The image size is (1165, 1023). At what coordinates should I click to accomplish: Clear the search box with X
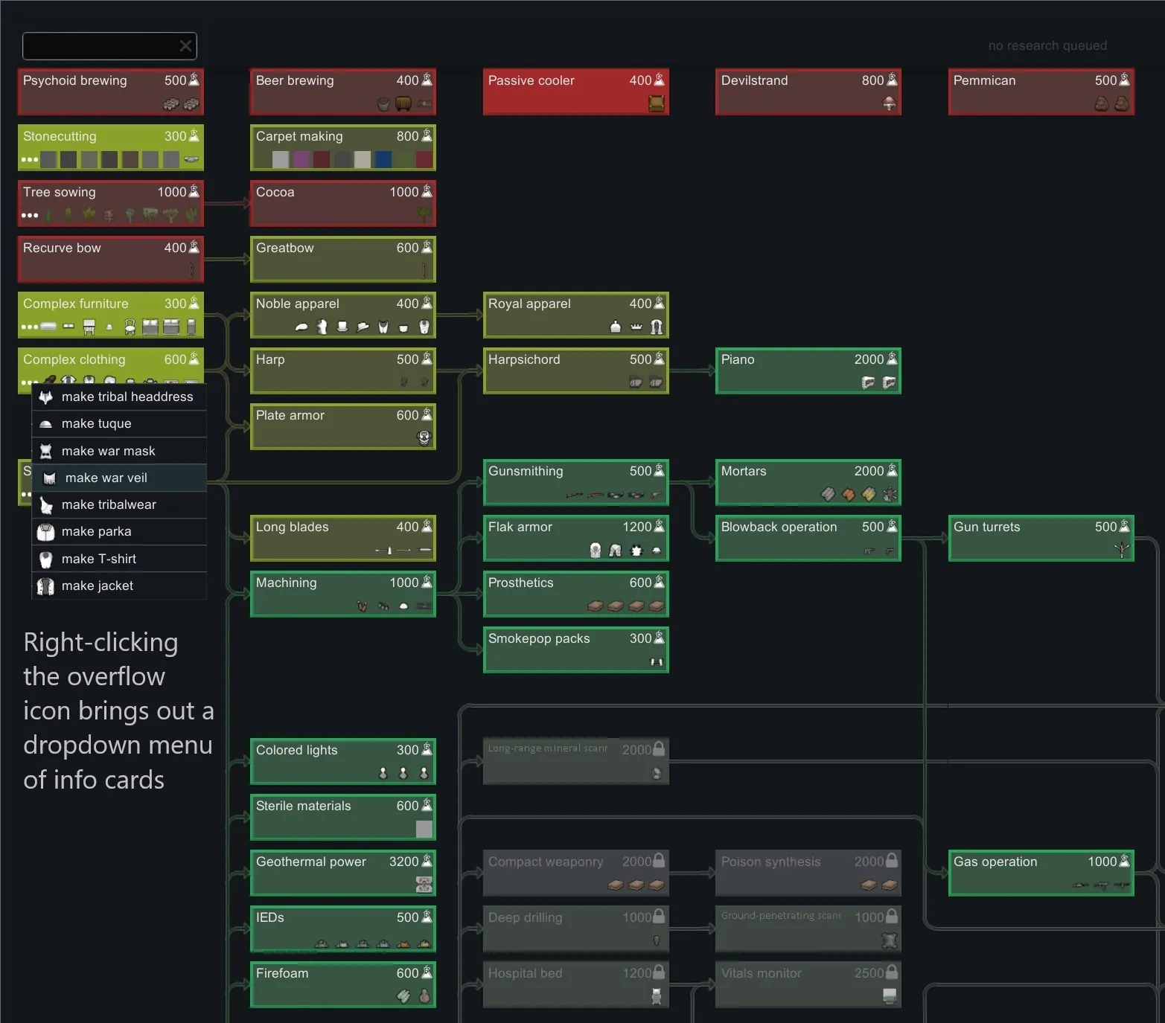click(x=185, y=46)
